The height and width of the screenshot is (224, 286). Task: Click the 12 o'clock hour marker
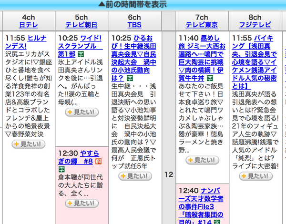pyautogui.click(x=168, y=175)
